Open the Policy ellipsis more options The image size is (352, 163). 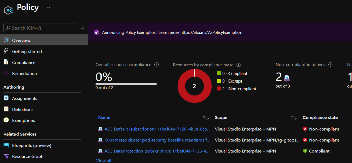coord(50,7)
